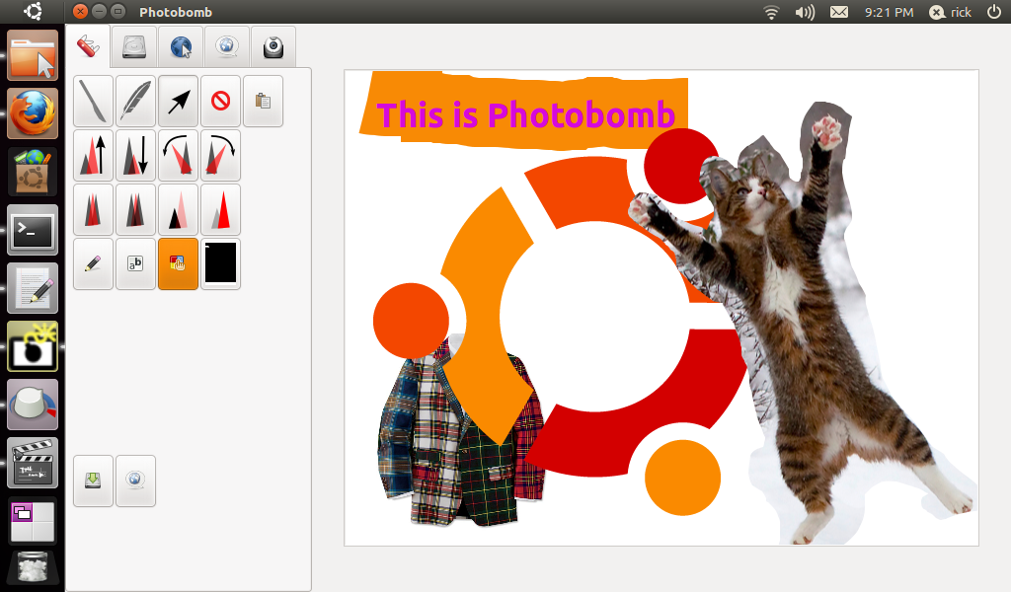This screenshot has height=592, width=1011.
Task: Switch to the webcam tab
Action: [x=273, y=46]
